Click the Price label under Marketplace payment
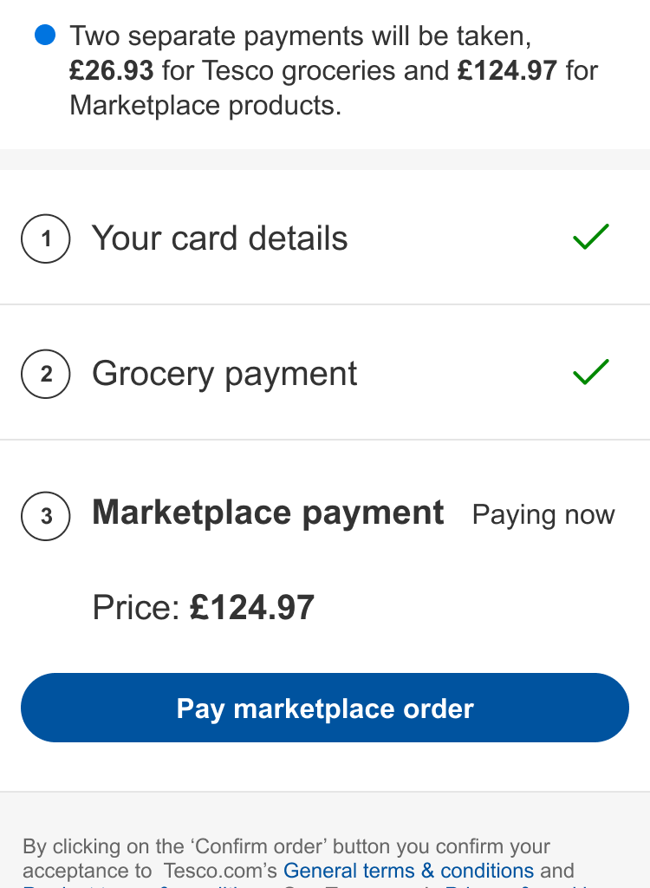 pos(136,608)
